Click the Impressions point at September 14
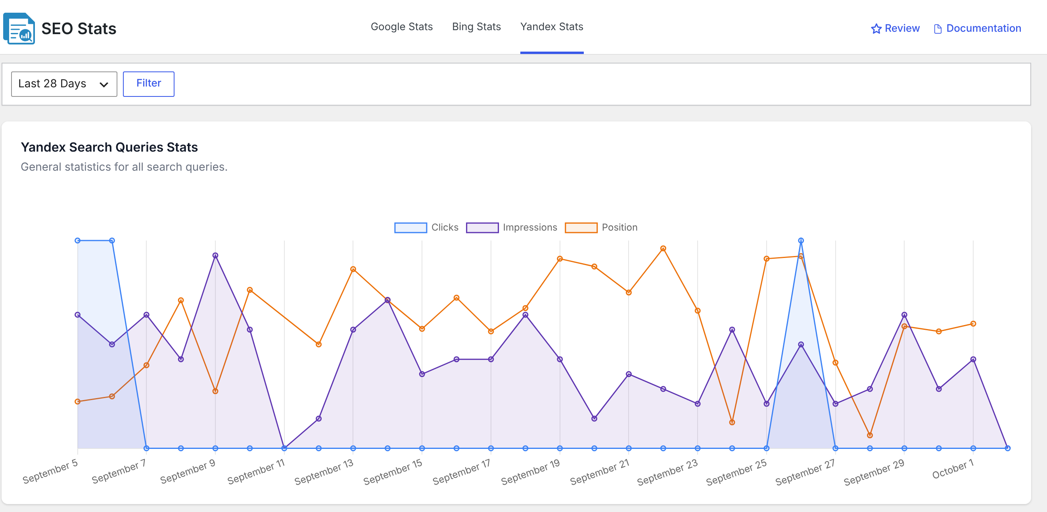The image size is (1047, 512). tap(387, 300)
